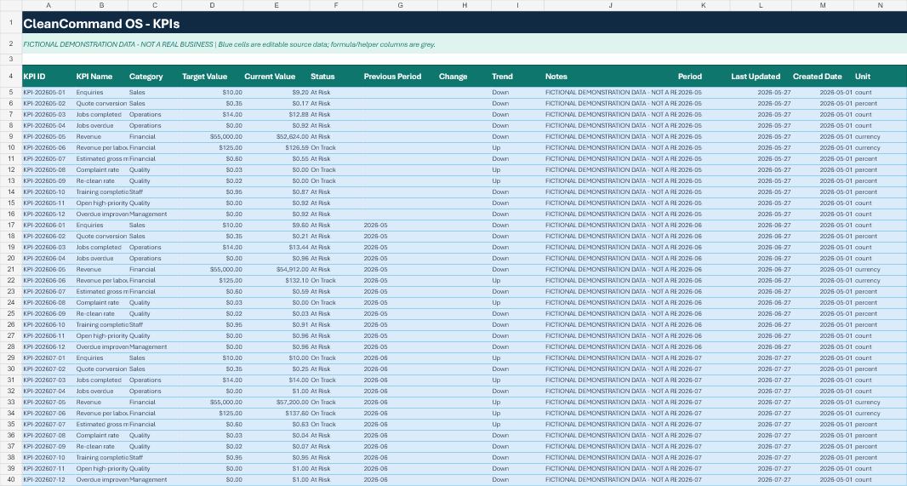This screenshot has height=486, width=907.
Task: Click $125.00 target value in row 22
Action: [213, 281]
